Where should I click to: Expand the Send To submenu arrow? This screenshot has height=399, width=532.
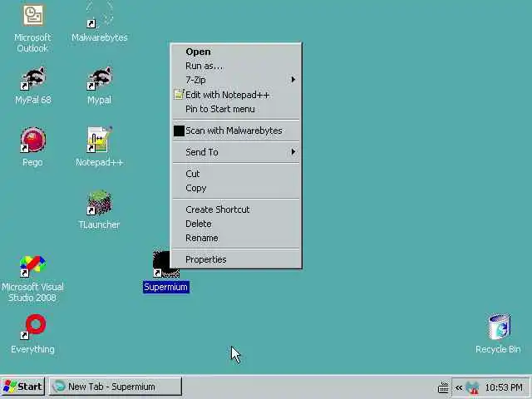(x=293, y=151)
